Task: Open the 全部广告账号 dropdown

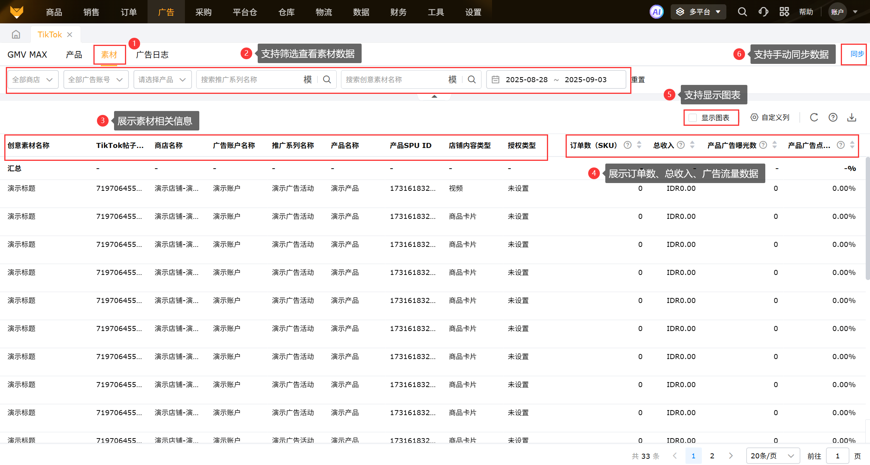Action: (96, 79)
